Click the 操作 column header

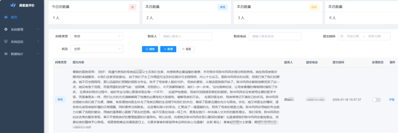click(x=392, y=62)
